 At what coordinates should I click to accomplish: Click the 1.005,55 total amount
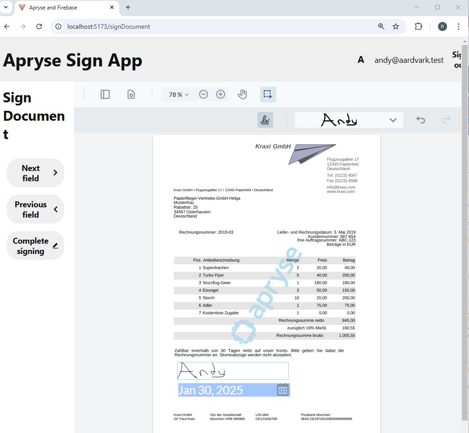(x=347, y=336)
